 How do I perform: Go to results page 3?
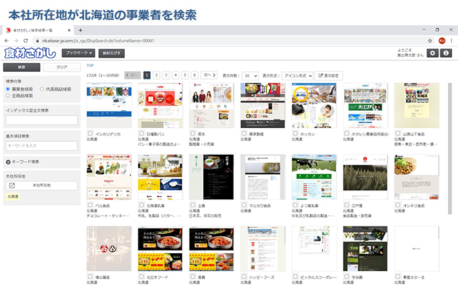[x=166, y=76]
